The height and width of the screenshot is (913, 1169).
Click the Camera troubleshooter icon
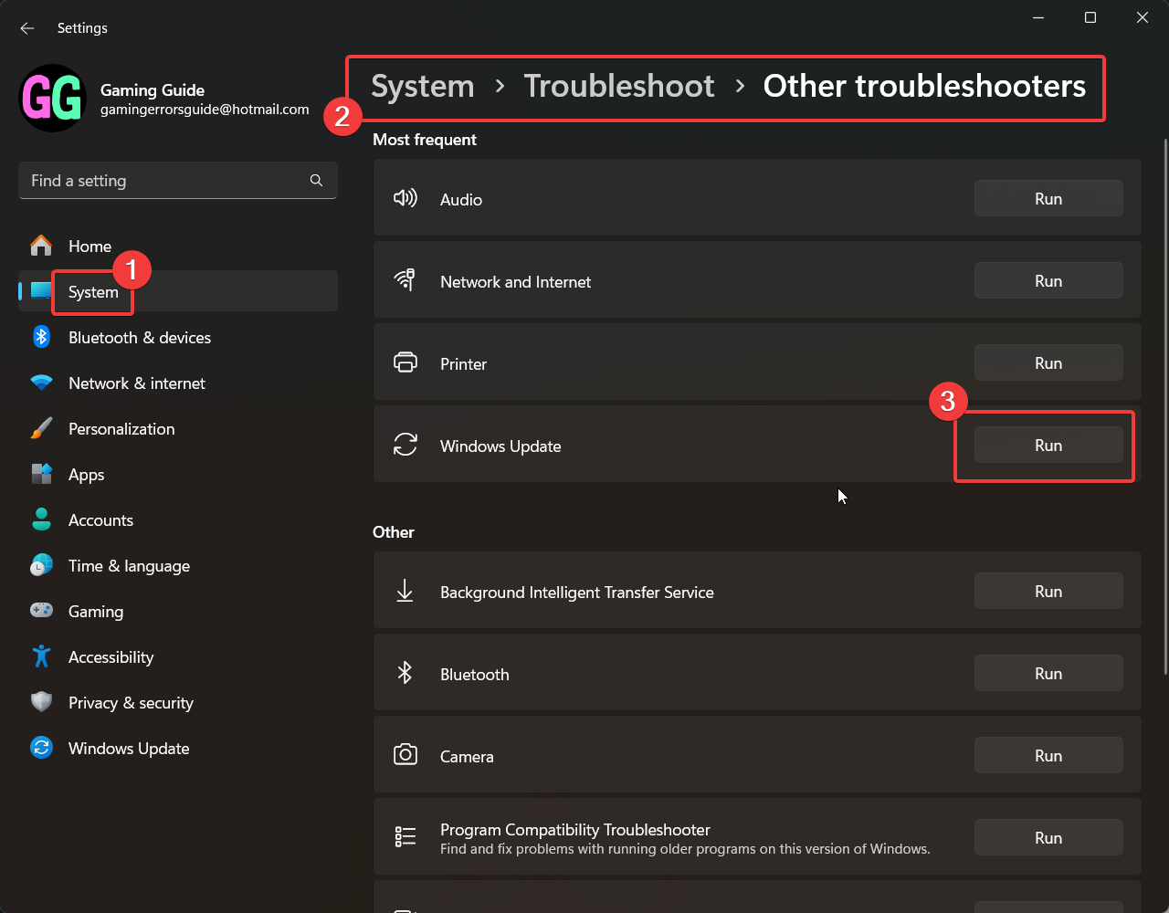pos(405,755)
